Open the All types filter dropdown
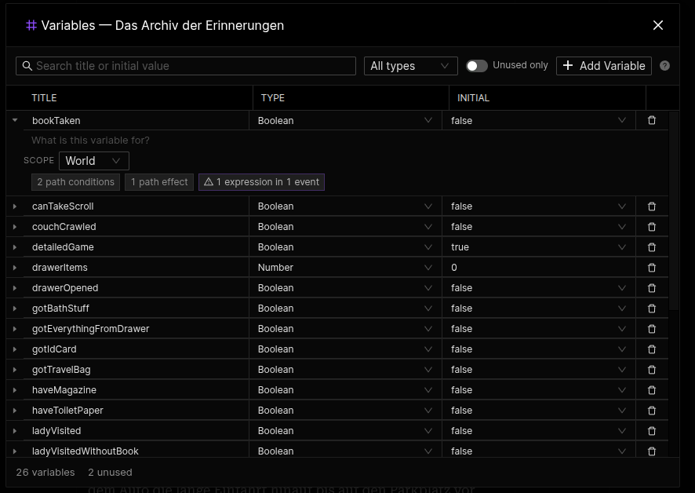 [x=410, y=66]
